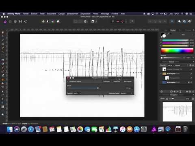Open Safari from the Dock
This screenshot has height=146, width=195.
[x=31, y=129]
